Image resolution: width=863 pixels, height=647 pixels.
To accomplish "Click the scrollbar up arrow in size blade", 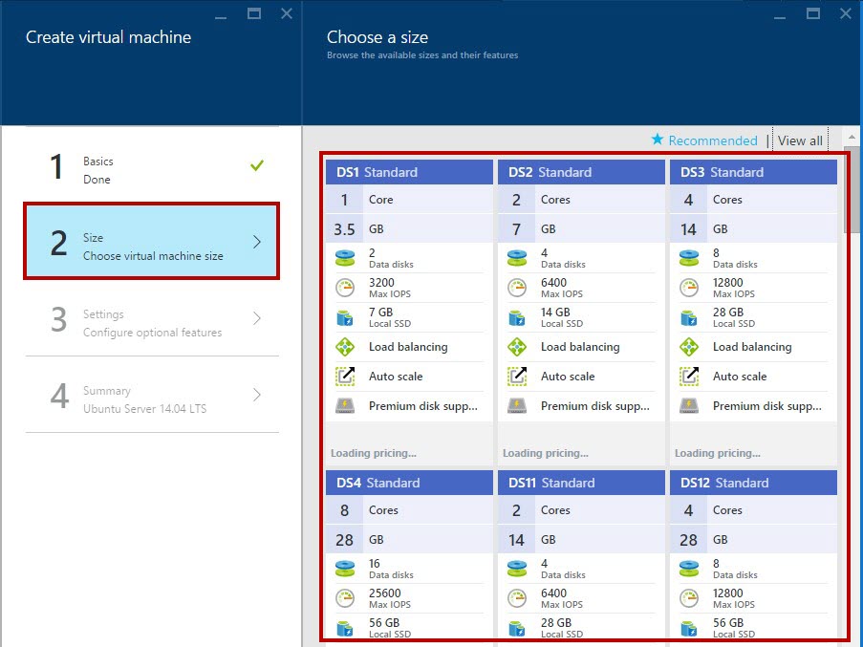I will tap(852, 137).
